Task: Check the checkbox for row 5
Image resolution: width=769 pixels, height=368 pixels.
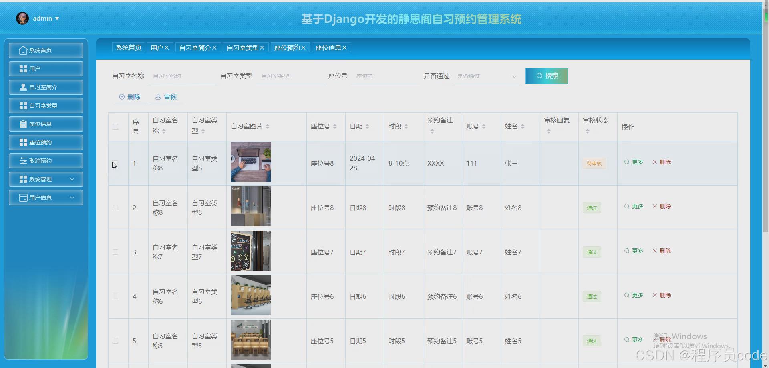Action: [x=115, y=341]
